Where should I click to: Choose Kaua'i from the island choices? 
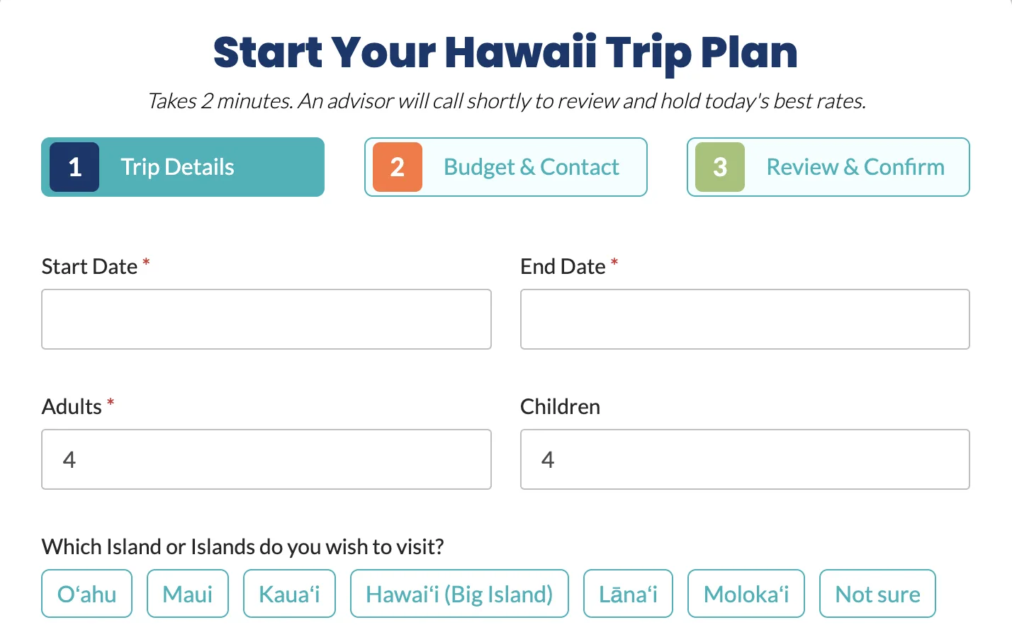tap(289, 594)
